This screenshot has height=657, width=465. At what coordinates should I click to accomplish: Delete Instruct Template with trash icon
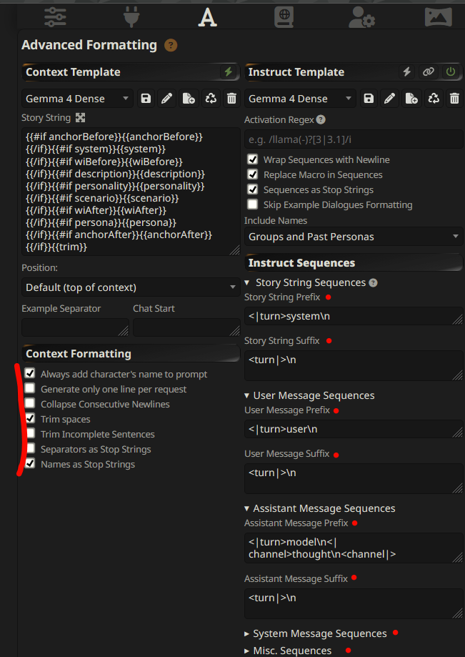(x=454, y=99)
